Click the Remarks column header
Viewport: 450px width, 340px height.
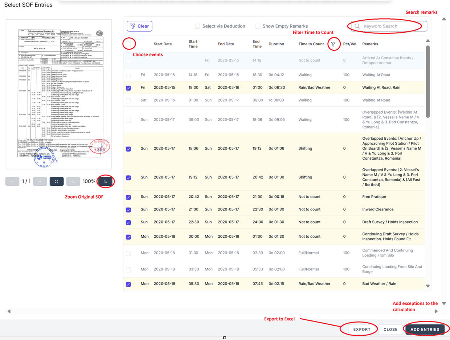tap(370, 44)
